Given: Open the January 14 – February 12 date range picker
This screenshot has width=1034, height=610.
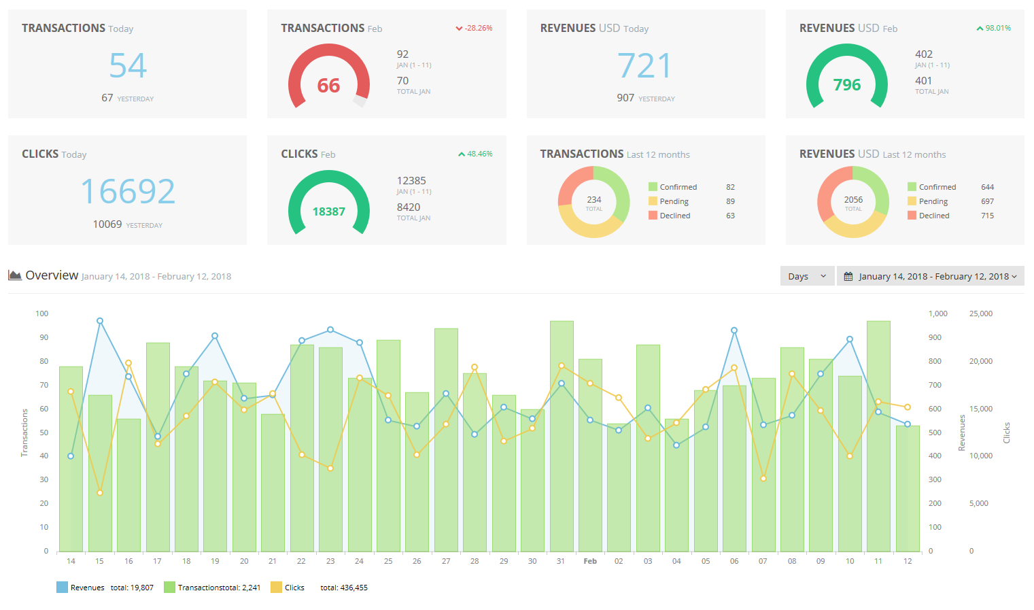Looking at the screenshot, I should (x=930, y=276).
